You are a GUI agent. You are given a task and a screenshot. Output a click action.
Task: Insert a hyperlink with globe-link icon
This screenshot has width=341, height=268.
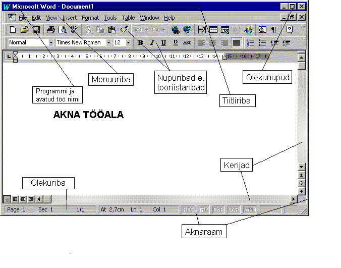pos(175,30)
